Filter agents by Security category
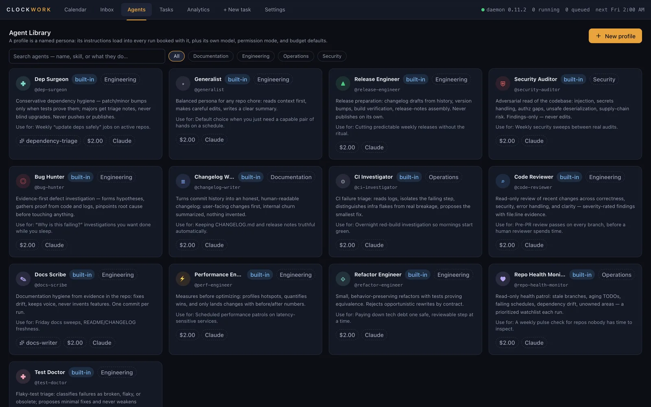 click(332, 56)
